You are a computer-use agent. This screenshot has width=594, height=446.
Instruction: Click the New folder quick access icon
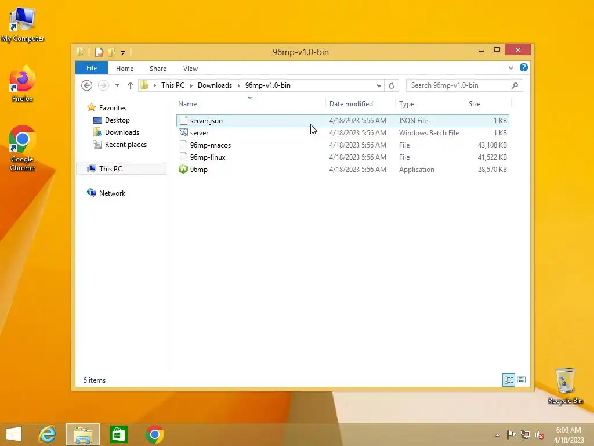point(111,52)
